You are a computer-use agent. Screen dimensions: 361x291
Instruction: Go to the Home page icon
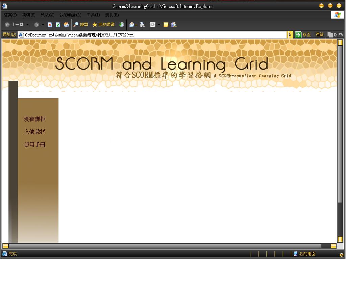66,25
